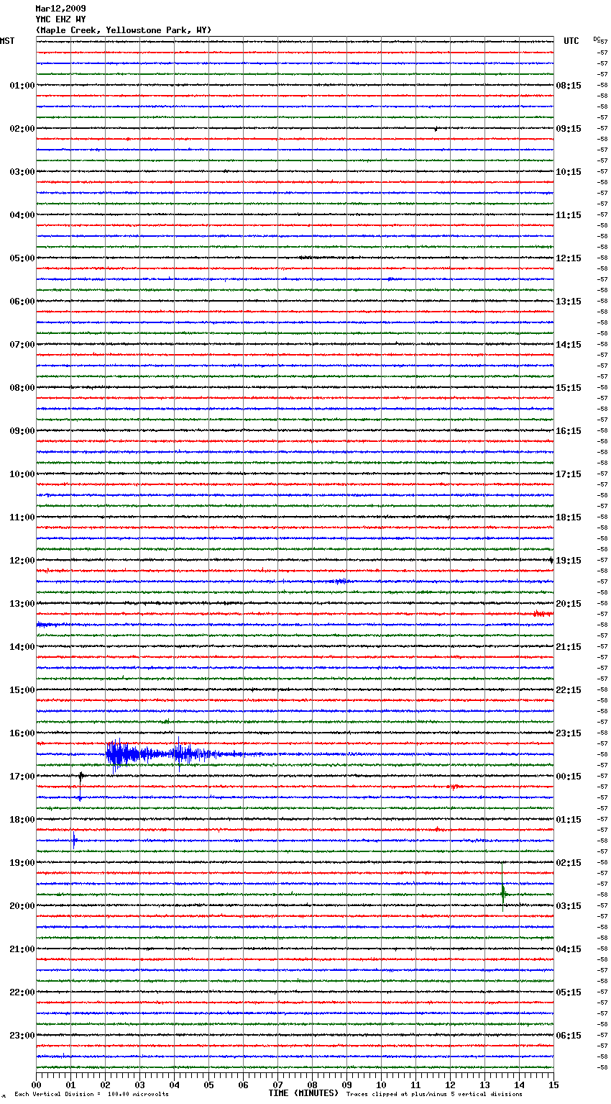Click the 08:15 UTC time label
The width and height of the screenshot is (611, 1104).
click(x=569, y=86)
